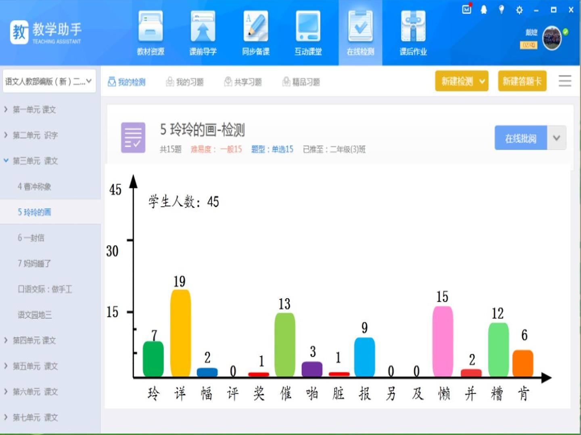Click the 在线批阅 button
Viewport: 581px width, 435px height.
click(521, 138)
